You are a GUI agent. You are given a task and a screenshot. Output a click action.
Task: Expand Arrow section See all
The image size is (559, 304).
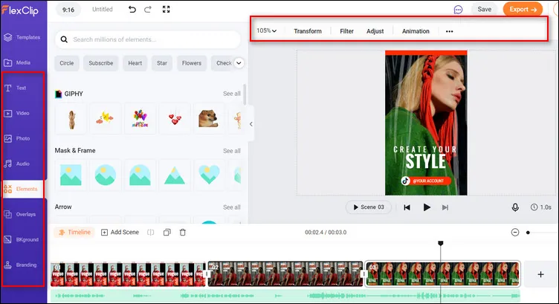pyautogui.click(x=232, y=207)
